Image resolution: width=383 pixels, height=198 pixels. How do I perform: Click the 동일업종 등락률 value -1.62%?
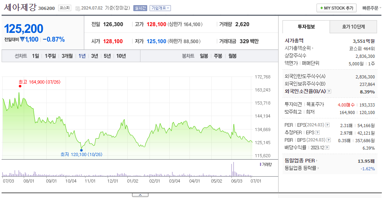(368, 168)
